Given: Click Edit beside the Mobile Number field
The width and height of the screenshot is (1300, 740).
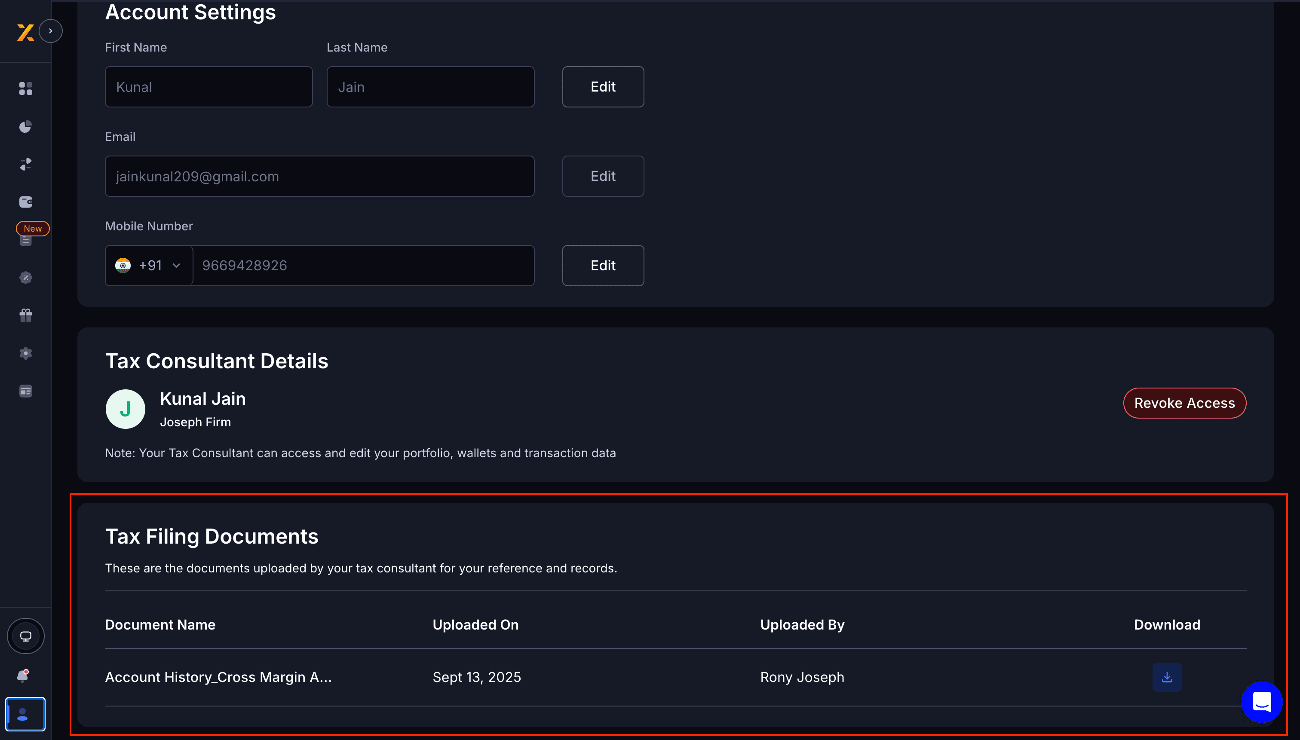Looking at the screenshot, I should [x=603, y=265].
